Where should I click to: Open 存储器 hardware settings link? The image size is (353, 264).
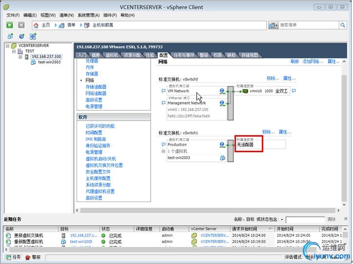click(92, 74)
